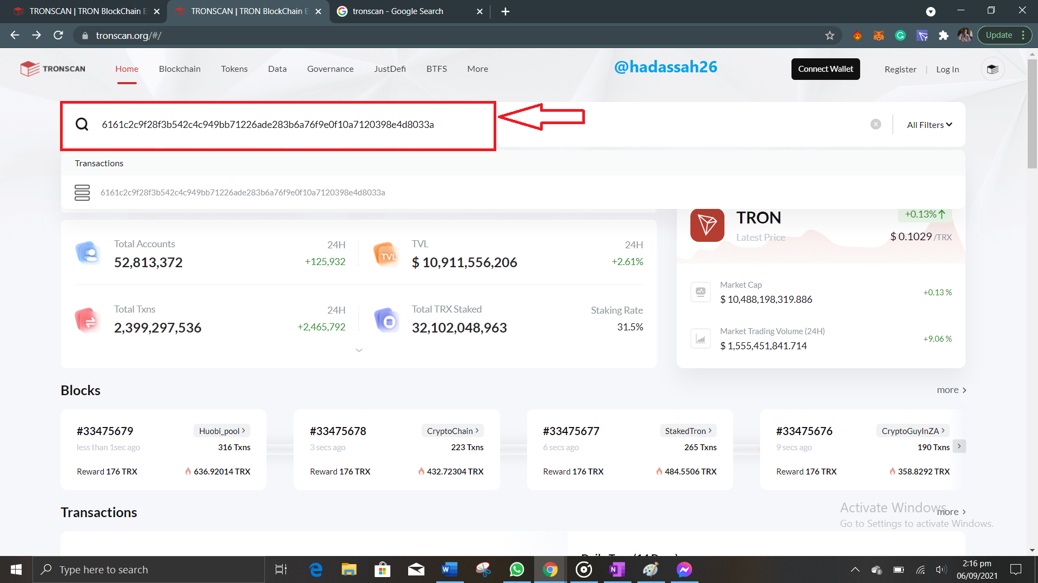Viewport: 1038px width, 583px height.
Task: Open File Explorer from the taskbar
Action: [349, 570]
